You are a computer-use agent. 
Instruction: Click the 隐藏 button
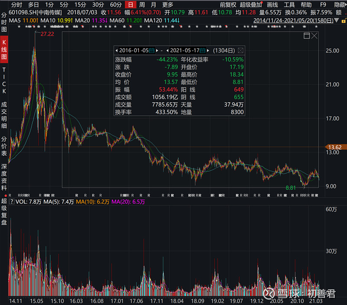coord(340,5)
